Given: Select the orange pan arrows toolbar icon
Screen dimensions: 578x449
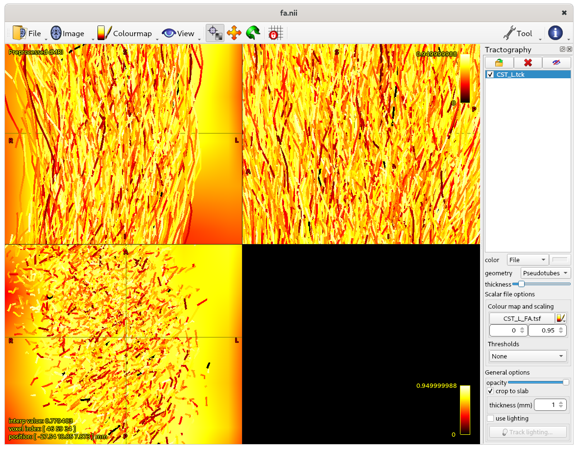Looking at the screenshot, I should pyautogui.click(x=234, y=33).
